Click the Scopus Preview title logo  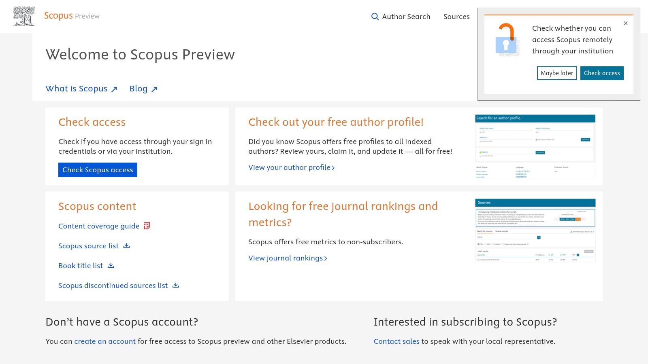[72, 16]
